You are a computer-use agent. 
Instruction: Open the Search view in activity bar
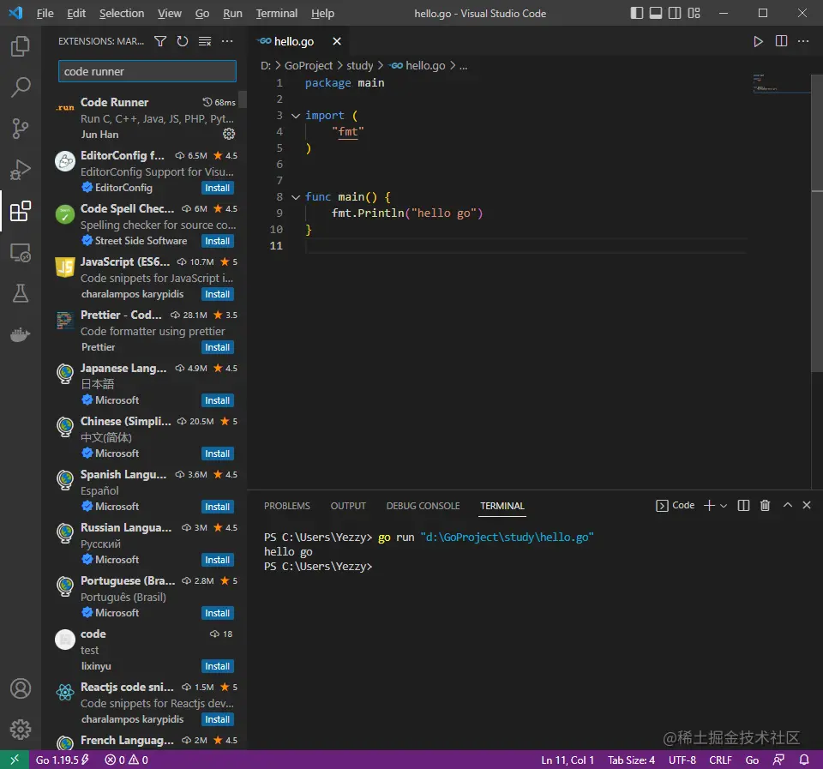tap(21, 87)
